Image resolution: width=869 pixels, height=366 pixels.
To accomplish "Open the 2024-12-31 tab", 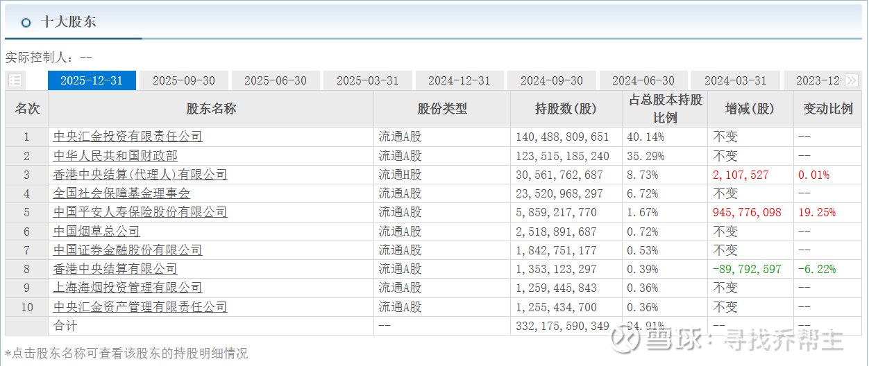I will pos(459,80).
